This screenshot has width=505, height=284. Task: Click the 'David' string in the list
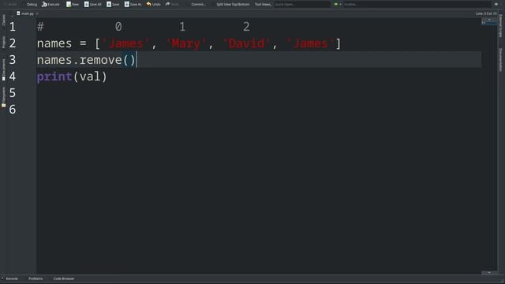(x=246, y=43)
